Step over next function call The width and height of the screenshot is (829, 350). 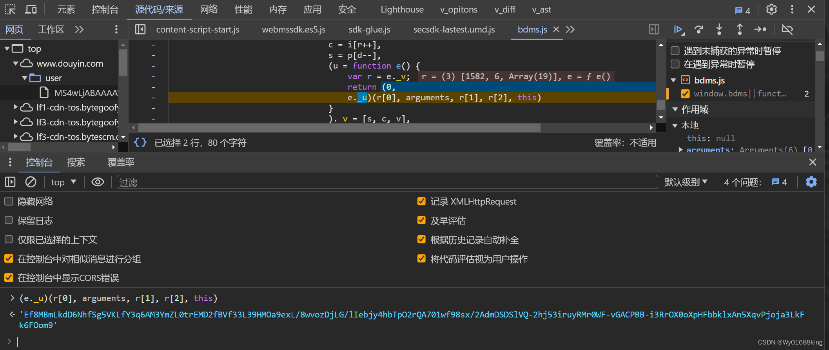[x=699, y=29]
